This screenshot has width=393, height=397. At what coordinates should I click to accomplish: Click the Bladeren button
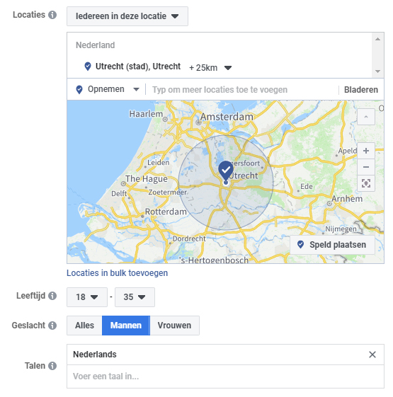tap(361, 90)
